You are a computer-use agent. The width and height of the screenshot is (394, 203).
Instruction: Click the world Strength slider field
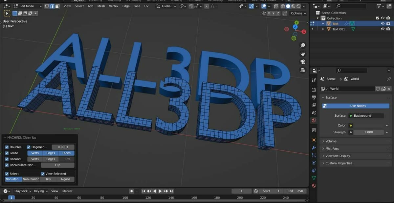[x=368, y=132]
